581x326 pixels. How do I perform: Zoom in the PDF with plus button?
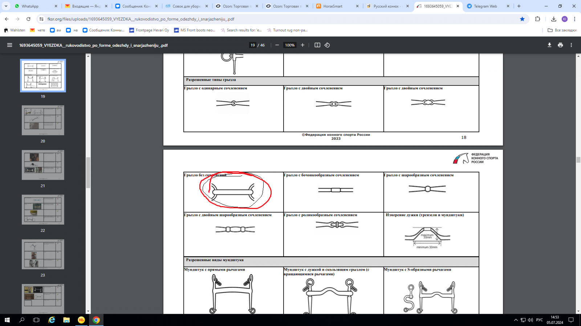[302, 45]
